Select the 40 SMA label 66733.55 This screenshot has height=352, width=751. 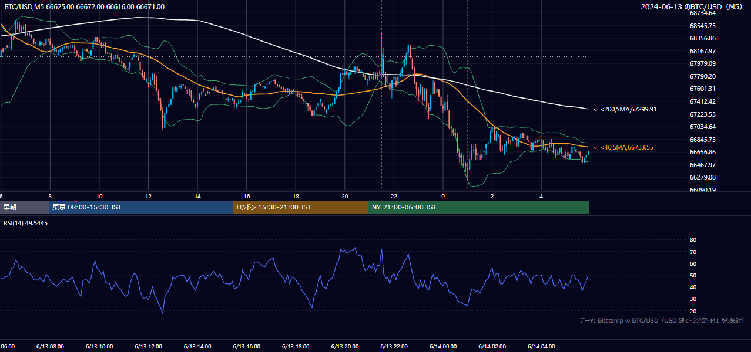pos(623,147)
